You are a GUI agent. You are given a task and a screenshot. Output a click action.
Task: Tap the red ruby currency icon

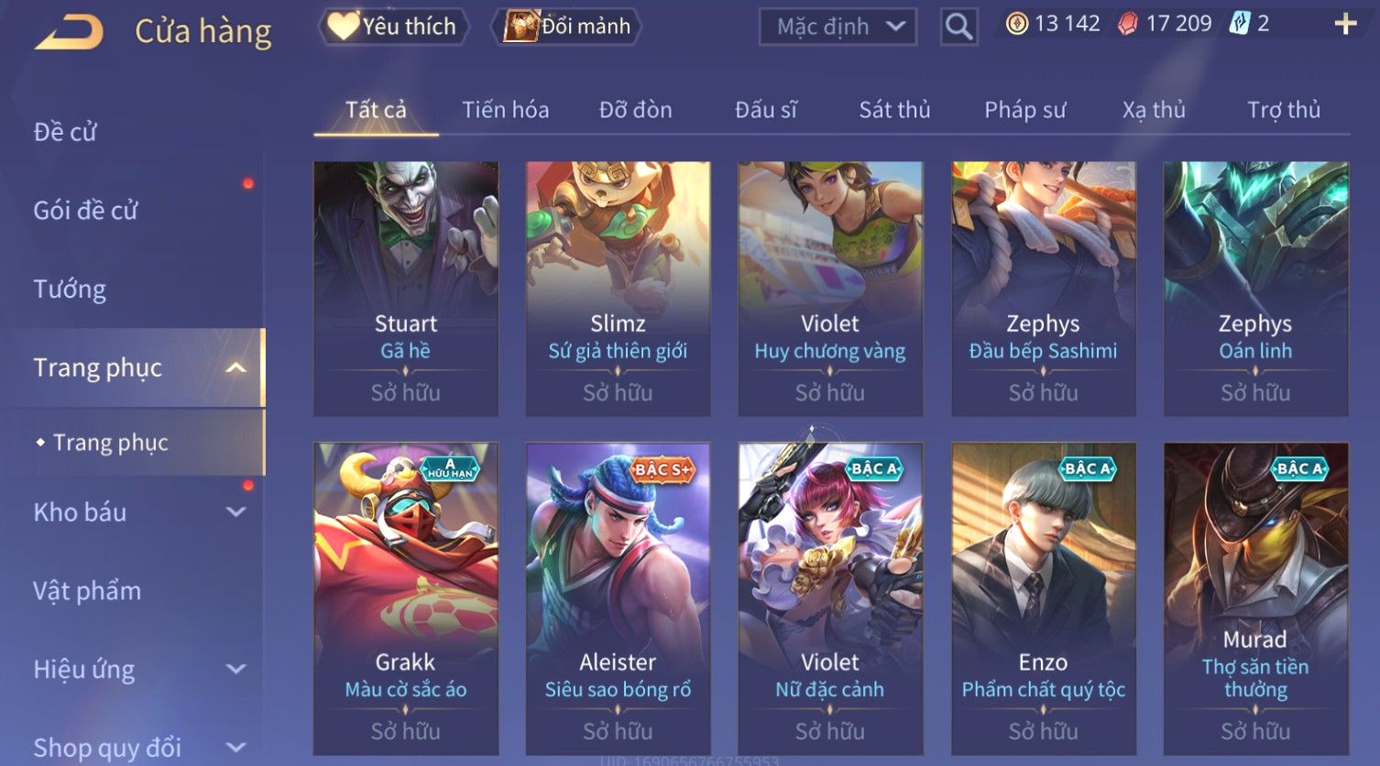tap(1128, 24)
